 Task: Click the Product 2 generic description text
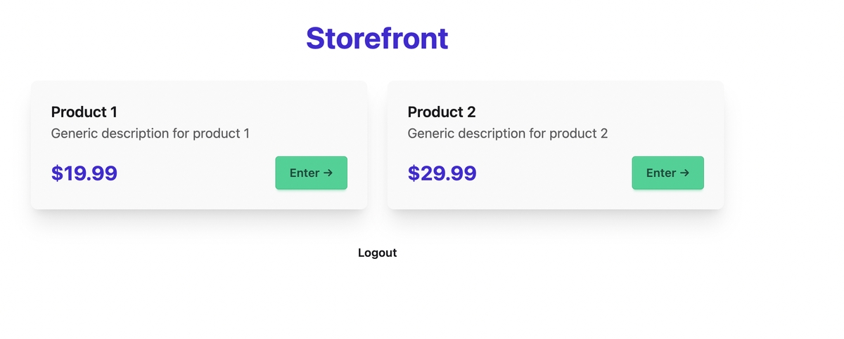tap(508, 133)
